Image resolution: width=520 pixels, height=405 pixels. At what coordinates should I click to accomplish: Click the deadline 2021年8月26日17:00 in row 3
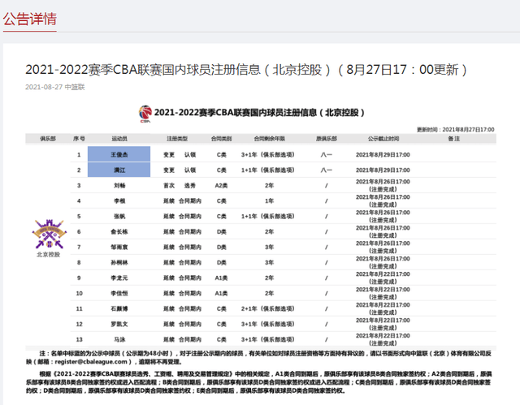[383, 182]
